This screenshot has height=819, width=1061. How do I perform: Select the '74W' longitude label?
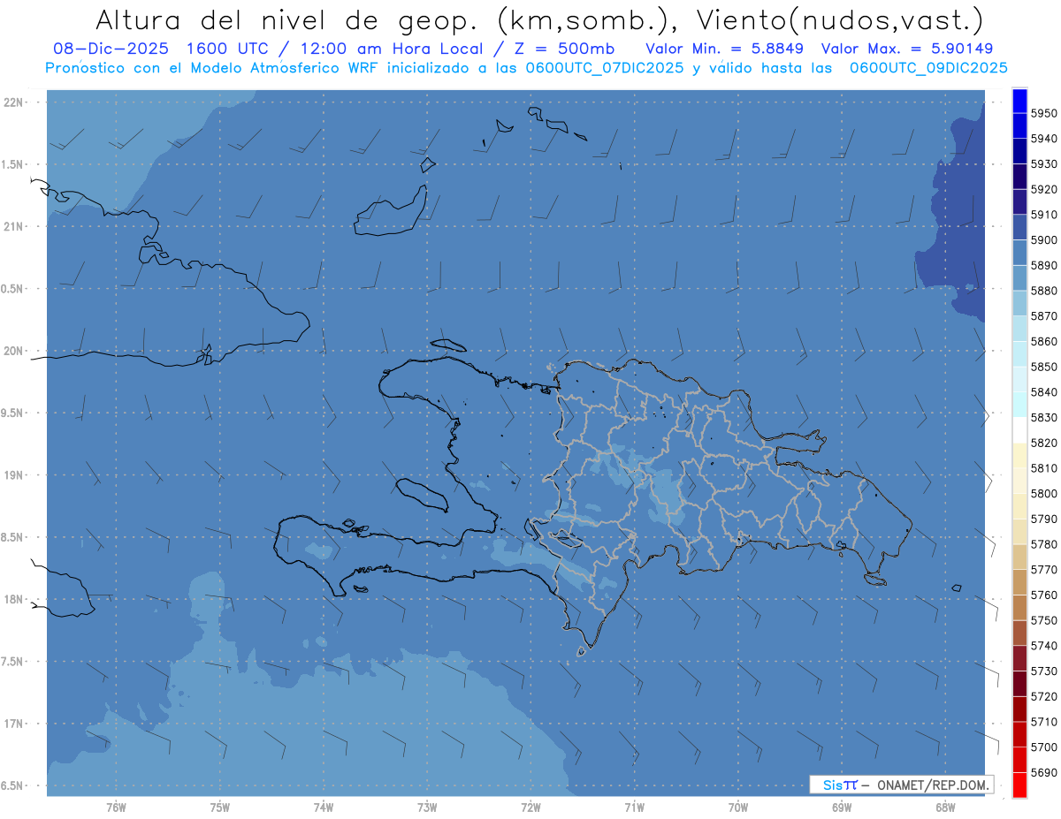[323, 808]
